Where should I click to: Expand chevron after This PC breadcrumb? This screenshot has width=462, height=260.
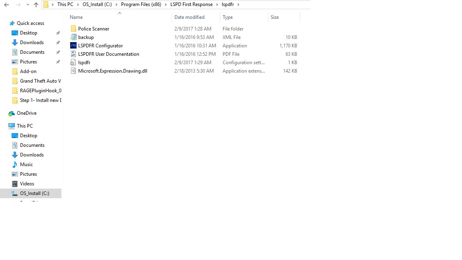click(x=78, y=5)
